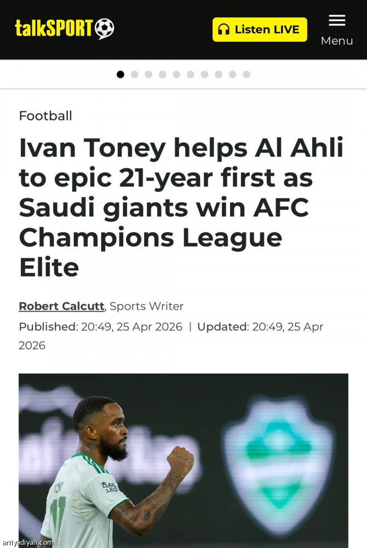The height and width of the screenshot is (548, 367).
Task: Click the Ivan Toney Al Ahli headline
Action: (181, 208)
